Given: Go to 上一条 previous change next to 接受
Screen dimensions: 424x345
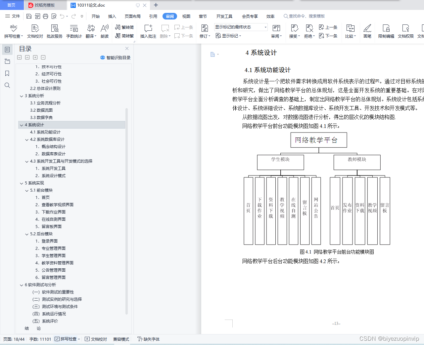Looking at the screenshot, I should click(x=328, y=27).
